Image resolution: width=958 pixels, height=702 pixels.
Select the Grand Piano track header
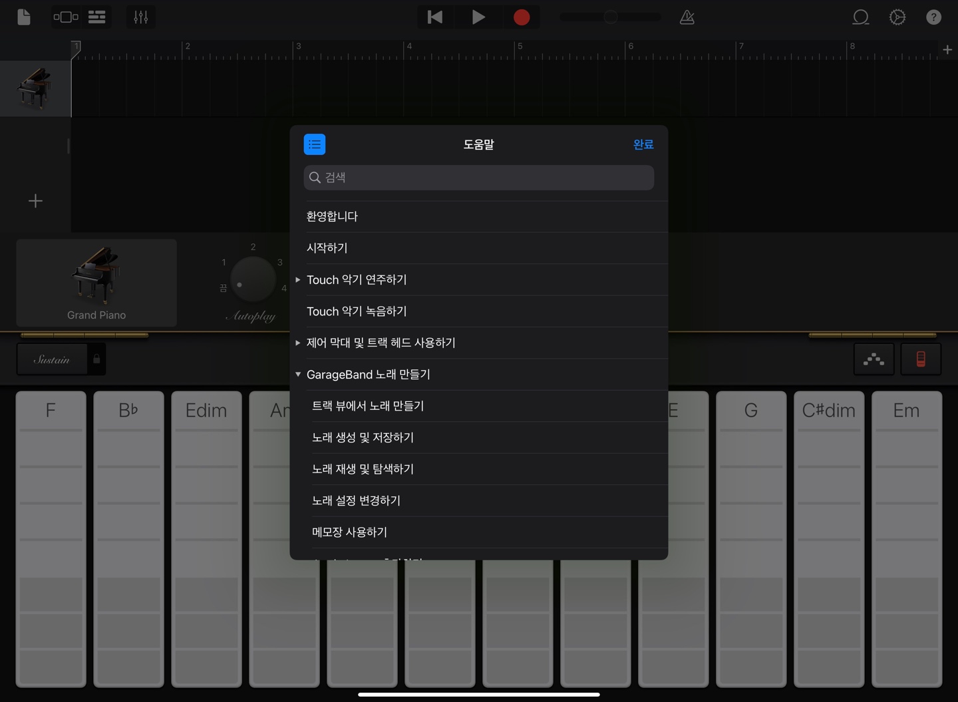coord(35,88)
